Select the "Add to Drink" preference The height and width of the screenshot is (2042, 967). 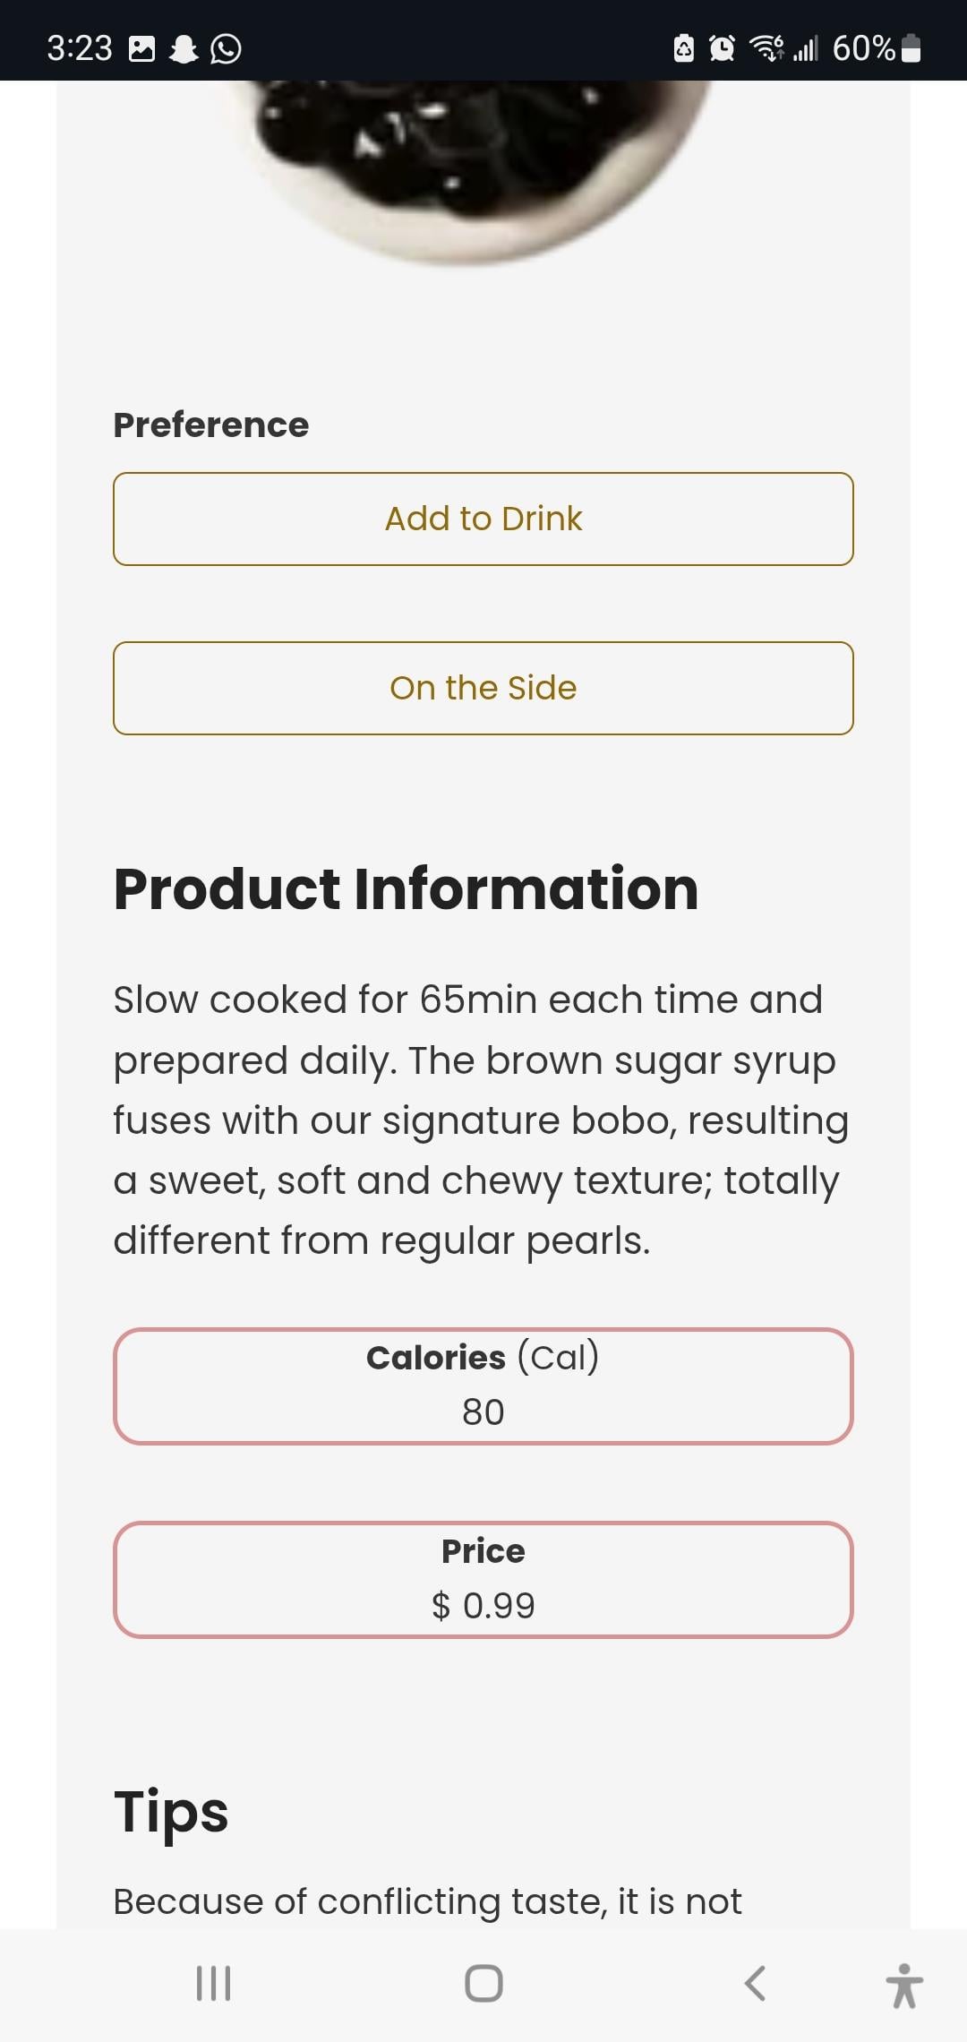point(483,519)
